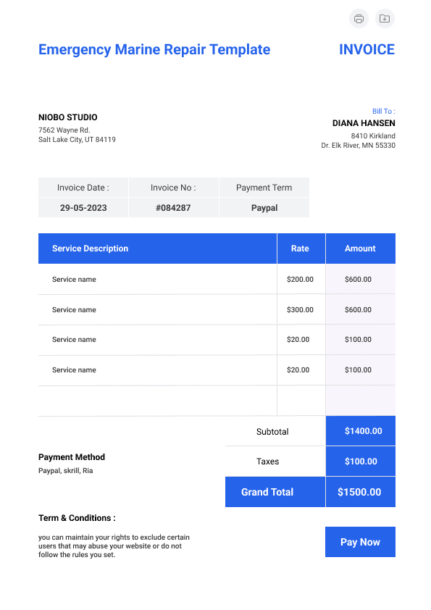Click the $1400.00 subtotal value
This screenshot has height=610, width=431.
364,431
